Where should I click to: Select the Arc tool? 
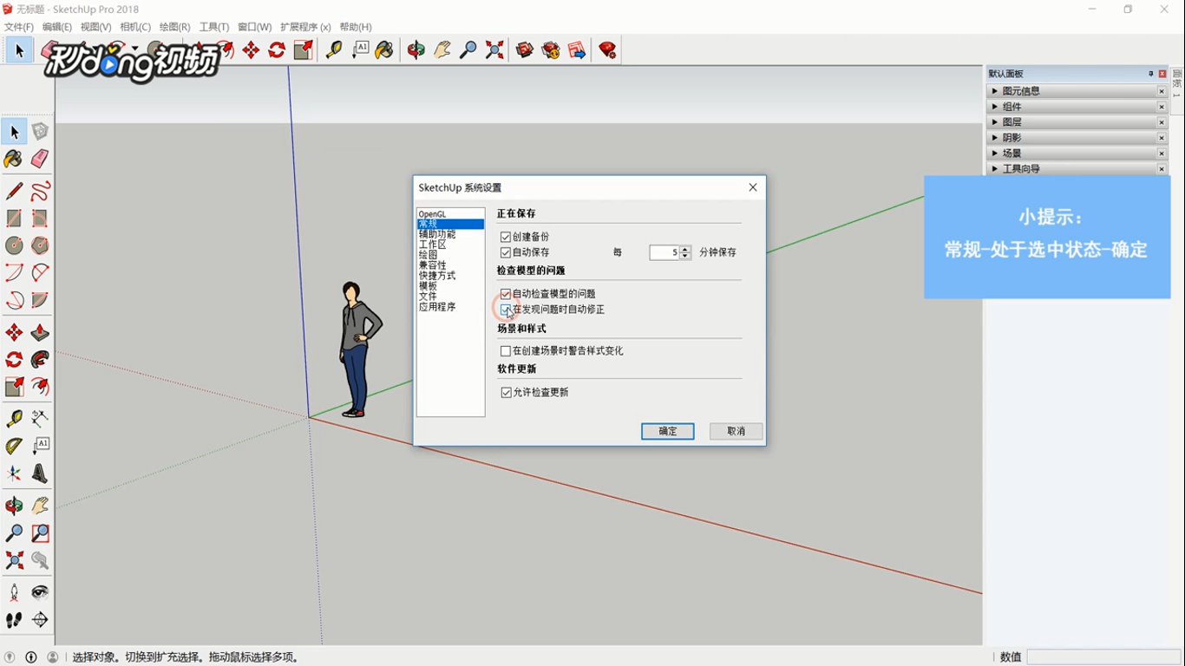point(14,273)
